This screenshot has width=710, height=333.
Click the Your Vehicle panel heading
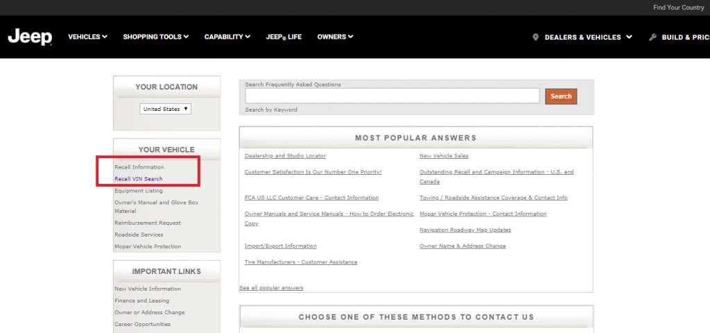[x=166, y=150]
